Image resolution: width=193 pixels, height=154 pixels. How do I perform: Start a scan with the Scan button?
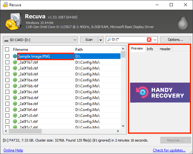[89, 40]
